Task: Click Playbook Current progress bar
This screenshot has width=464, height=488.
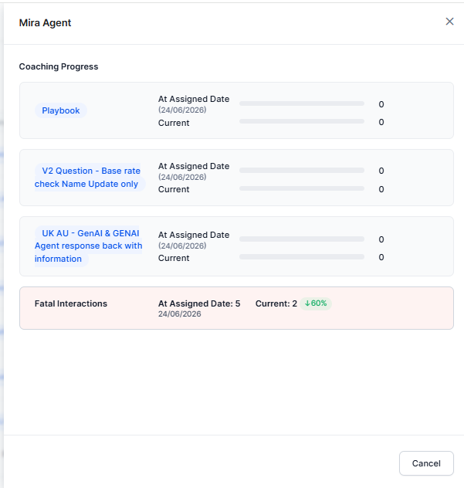Action: tap(302, 121)
